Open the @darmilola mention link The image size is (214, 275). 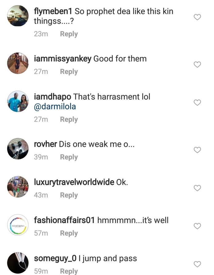coord(55,106)
